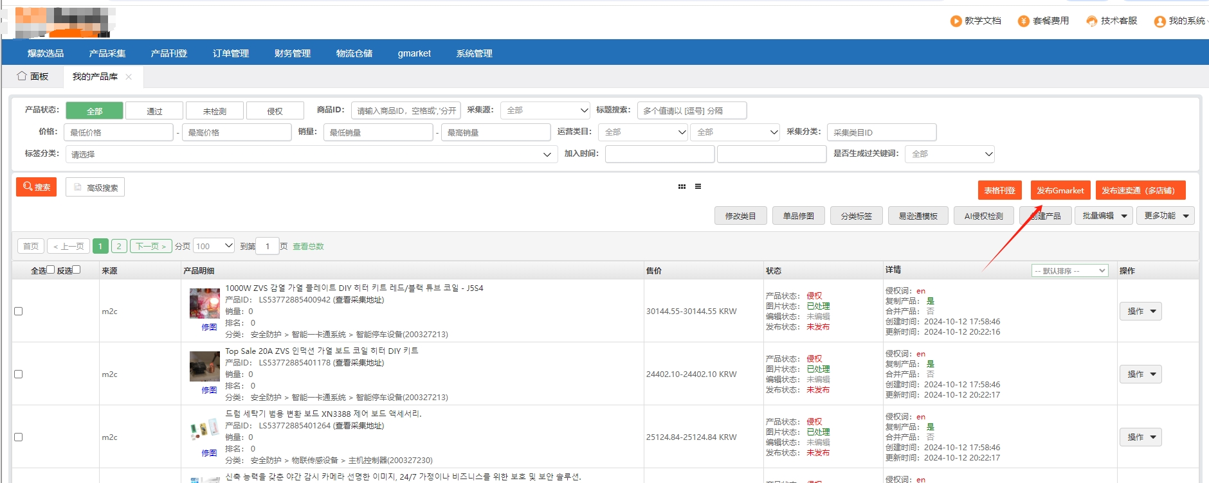This screenshot has width=1209, height=483.
Task: Open 产品采集 menu
Action: pyautogui.click(x=107, y=53)
